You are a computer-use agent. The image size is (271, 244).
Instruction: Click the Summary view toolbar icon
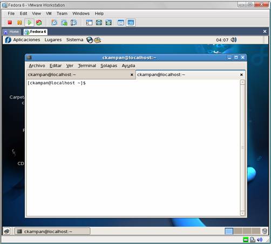pos(121,23)
